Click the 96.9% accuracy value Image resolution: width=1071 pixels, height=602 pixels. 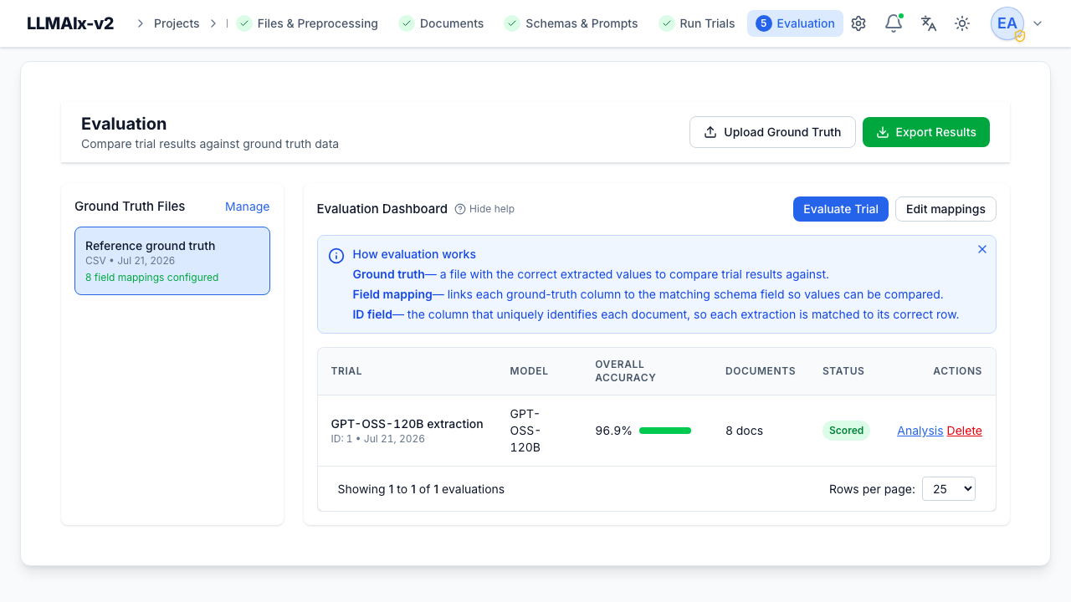613,431
